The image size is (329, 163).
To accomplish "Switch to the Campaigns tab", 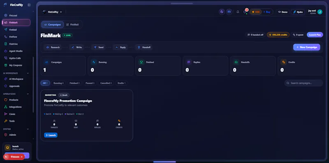I will pos(53,25).
